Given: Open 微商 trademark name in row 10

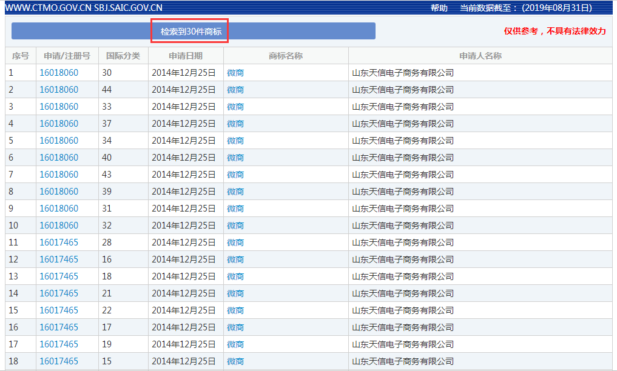Looking at the screenshot, I should click(235, 225).
